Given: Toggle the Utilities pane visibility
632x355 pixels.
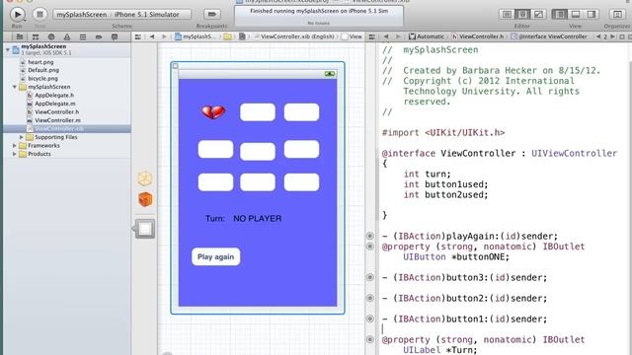Looking at the screenshot, I should coord(592,15).
